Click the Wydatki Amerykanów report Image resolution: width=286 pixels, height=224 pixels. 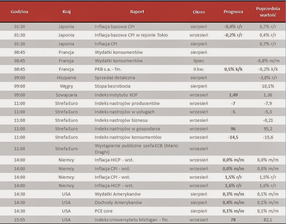(x=118, y=194)
